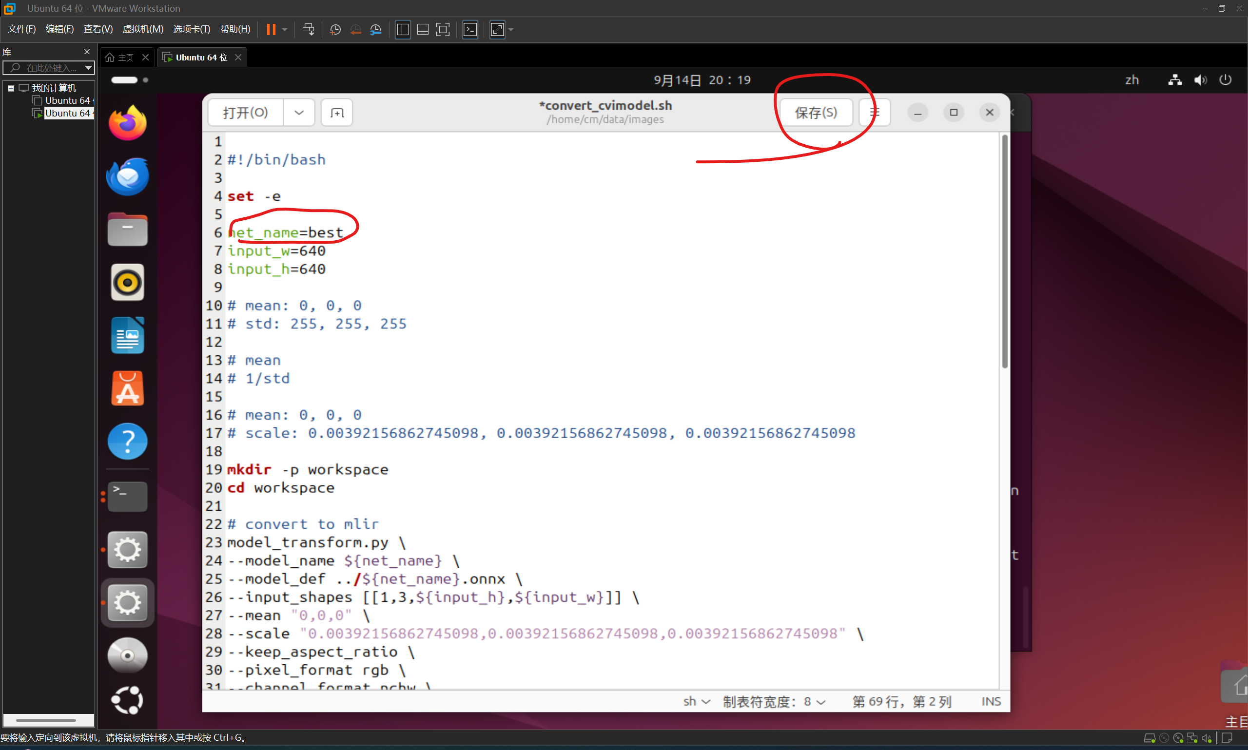The width and height of the screenshot is (1248, 750).
Task: Launch Firefox from the Ubuntu dock
Action: pos(127,123)
